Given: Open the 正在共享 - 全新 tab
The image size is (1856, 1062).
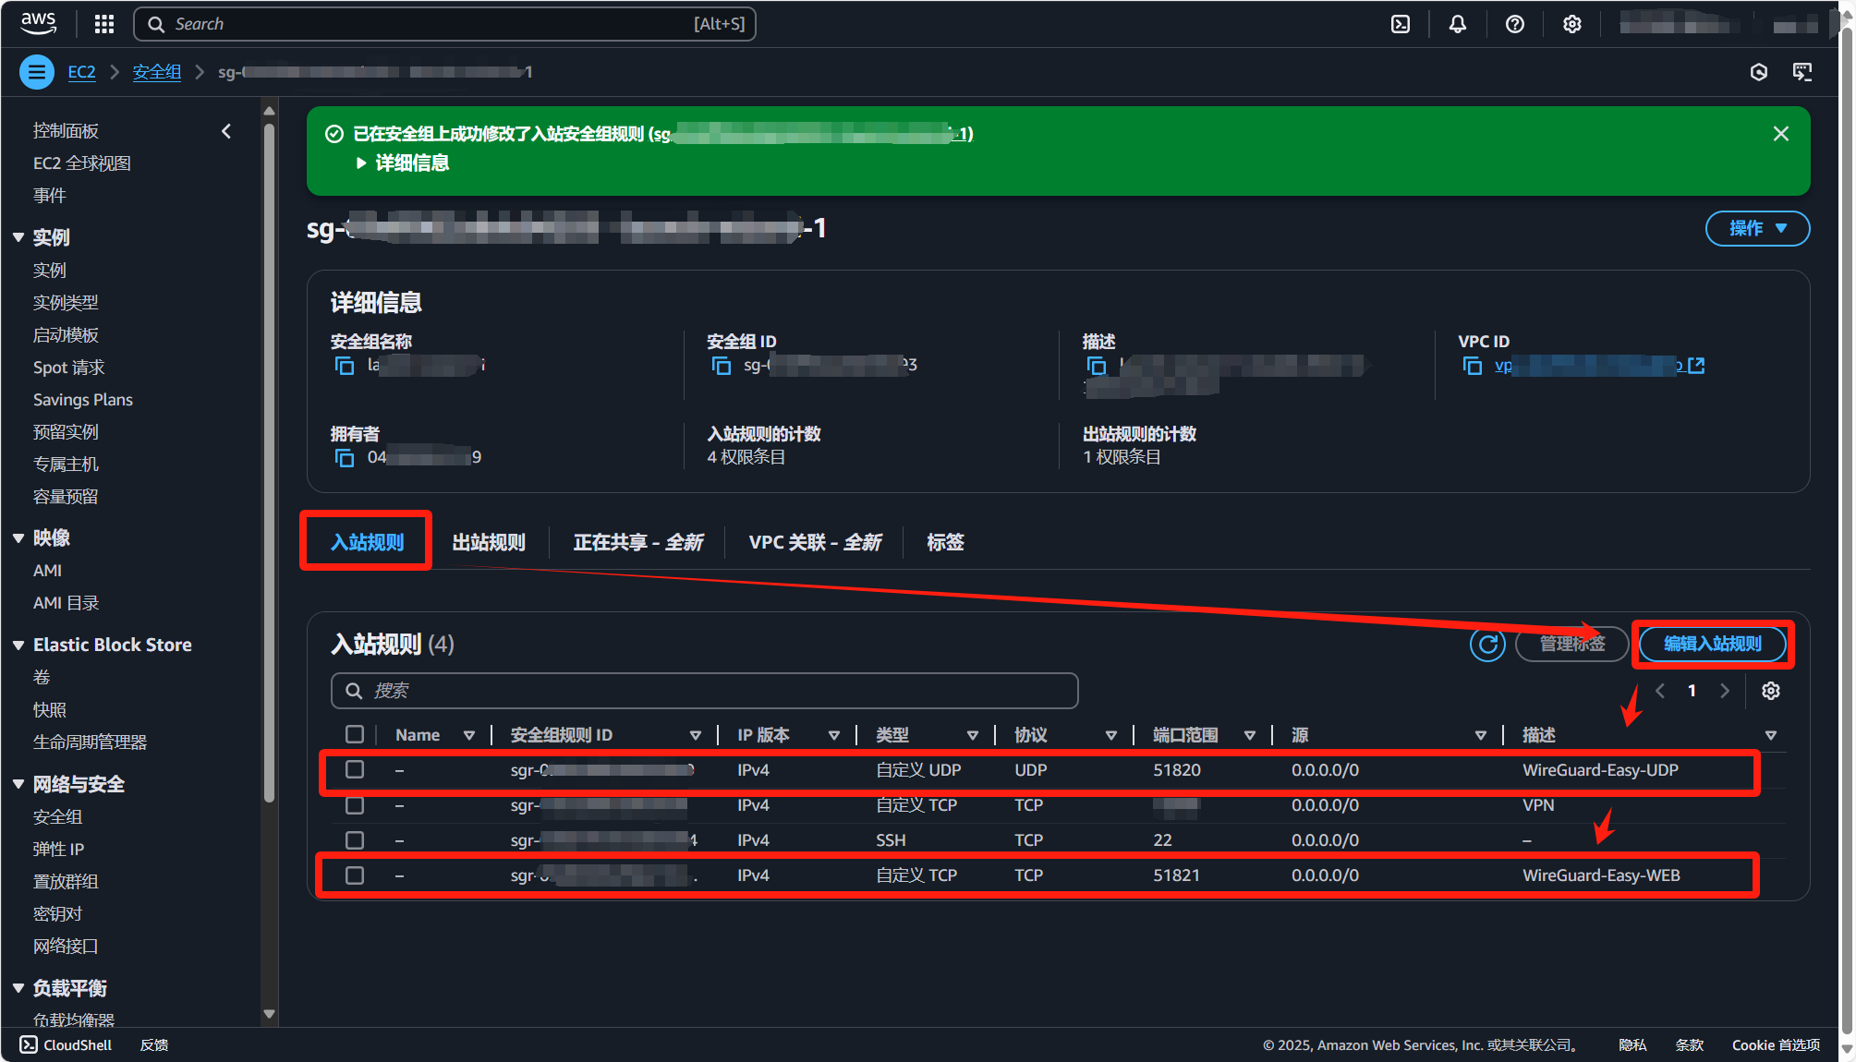Looking at the screenshot, I should click(637, 542).
